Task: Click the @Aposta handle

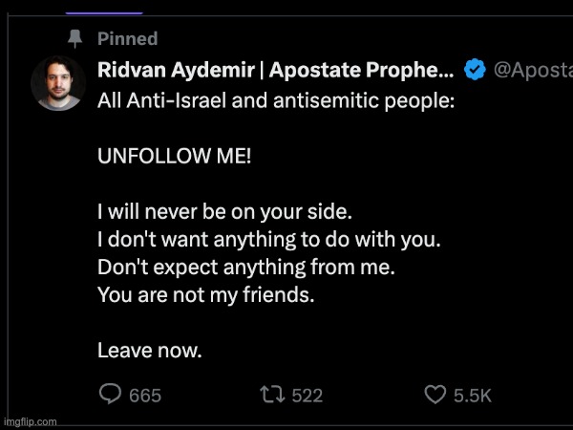Action: (x=533, y=70)
